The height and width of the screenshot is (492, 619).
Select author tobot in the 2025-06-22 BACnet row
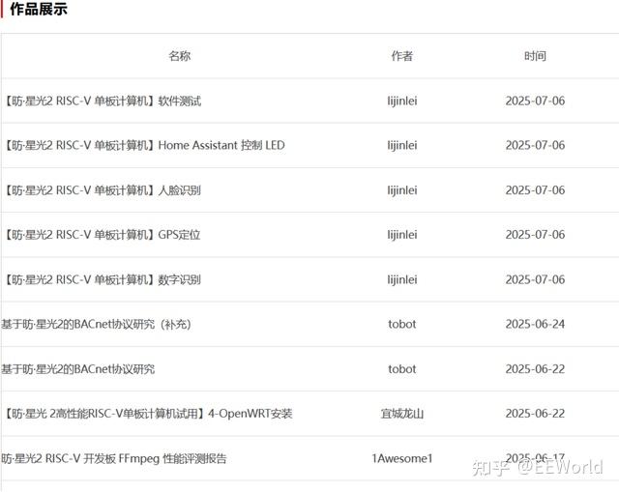click(402, 369)
